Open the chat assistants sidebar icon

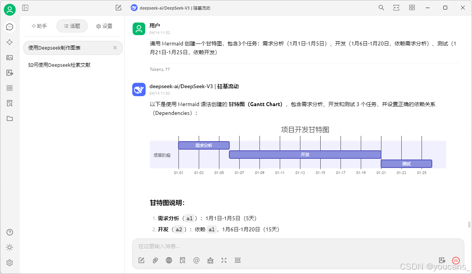10,27
